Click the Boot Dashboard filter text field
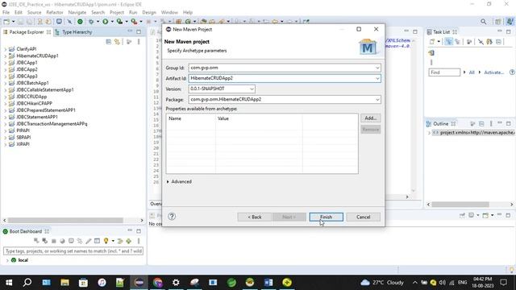The width and height of the screenshot is (516, 290). [x=73, y=251]
